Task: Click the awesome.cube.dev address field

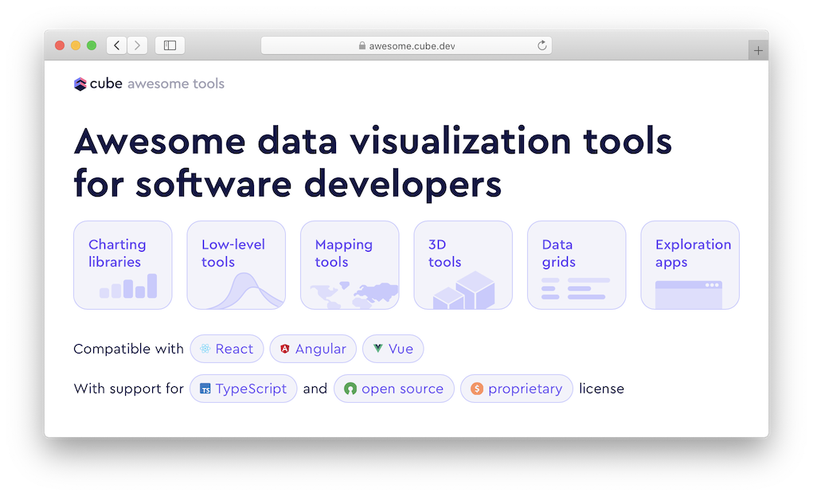Action: coord(406,45)
